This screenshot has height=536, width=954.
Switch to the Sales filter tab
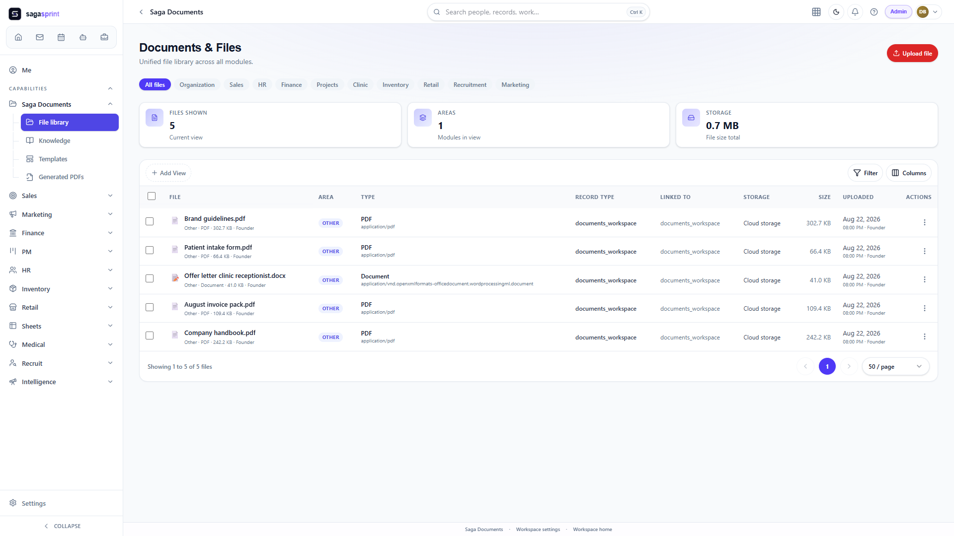[x=237, y=85]
